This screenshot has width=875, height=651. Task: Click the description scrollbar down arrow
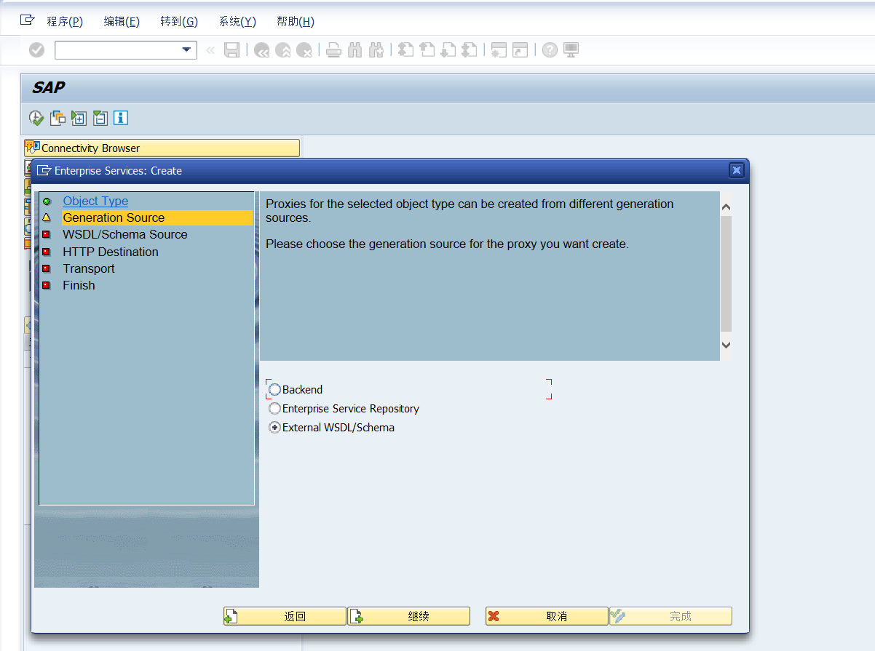pos(726,345)
